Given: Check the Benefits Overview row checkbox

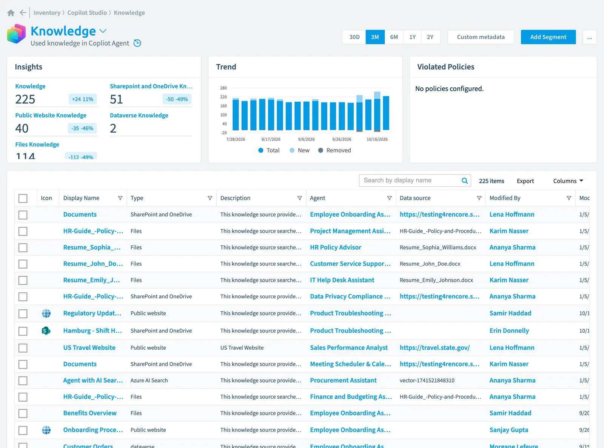Looking at the screenshot, I should [x=23, y=413].
